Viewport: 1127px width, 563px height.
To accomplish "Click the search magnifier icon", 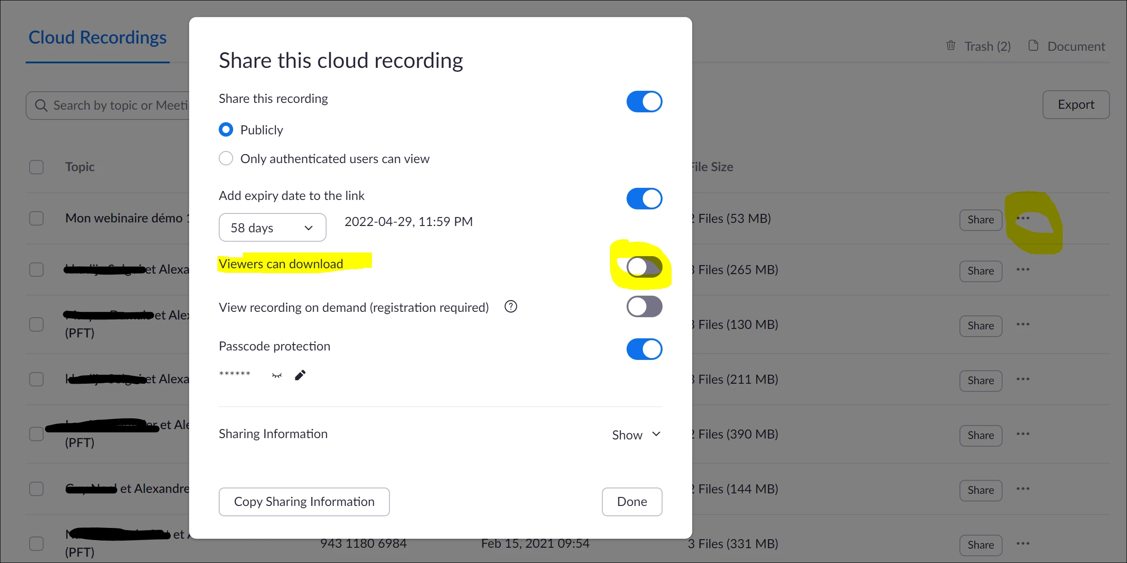I will tap(41, 106).
